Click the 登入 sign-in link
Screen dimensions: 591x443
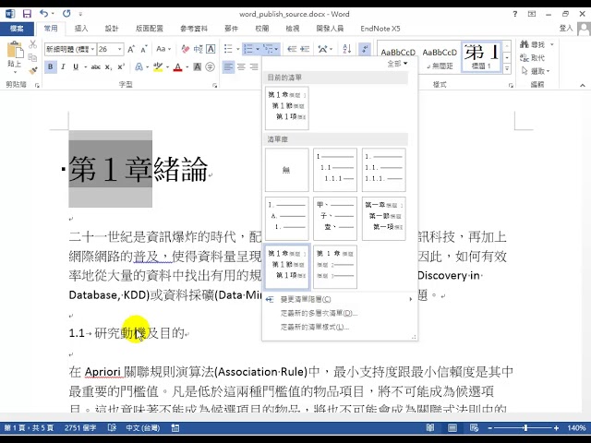566,29
